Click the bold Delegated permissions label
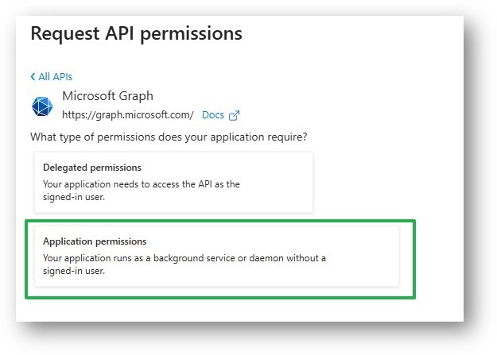 91,168
